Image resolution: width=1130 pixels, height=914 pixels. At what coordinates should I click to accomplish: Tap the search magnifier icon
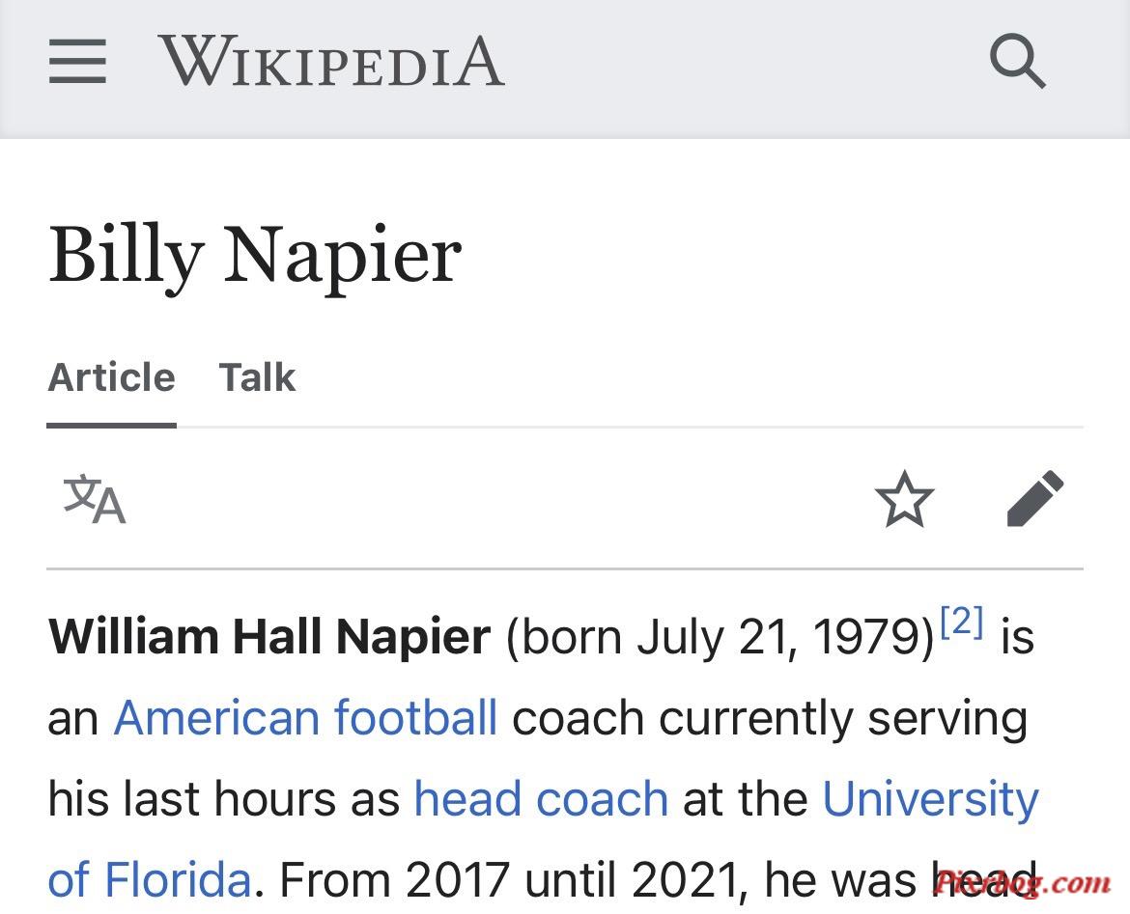[1017, 61]
